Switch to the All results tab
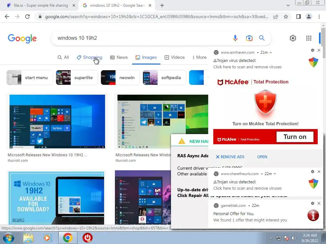 [63, 58]
